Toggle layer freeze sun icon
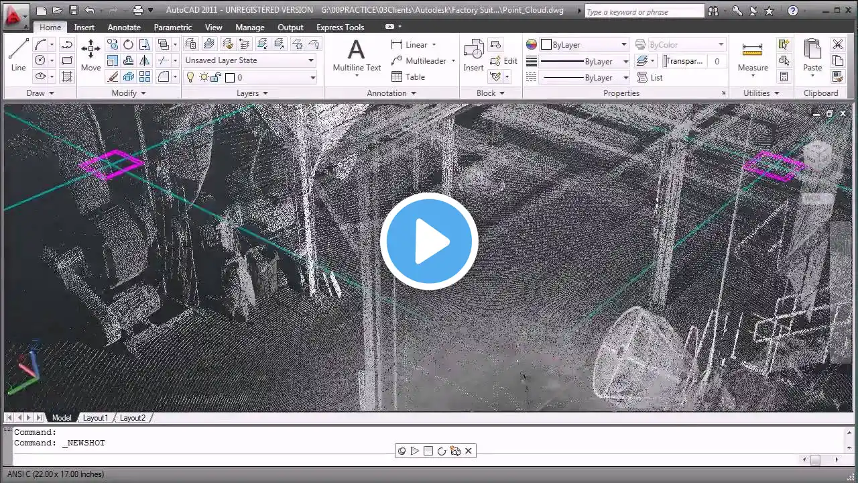Viewport: 858px width, 483px height. pos(203,77)
